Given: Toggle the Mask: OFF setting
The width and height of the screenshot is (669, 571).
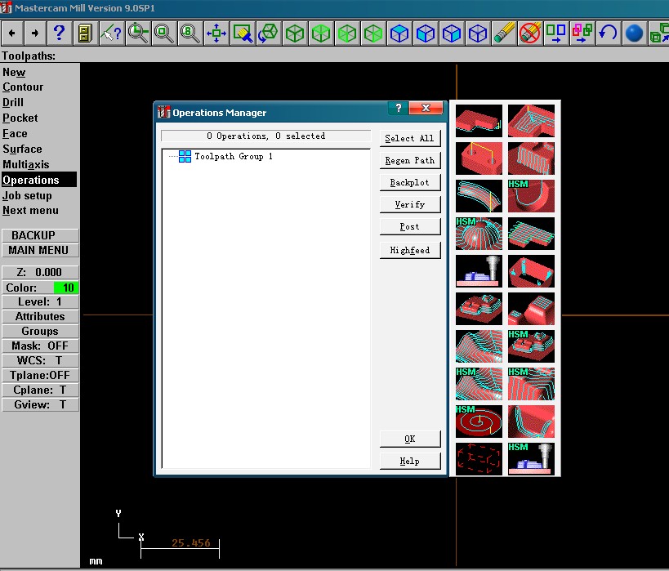Looking at the screenshot, I should [40, 346].
